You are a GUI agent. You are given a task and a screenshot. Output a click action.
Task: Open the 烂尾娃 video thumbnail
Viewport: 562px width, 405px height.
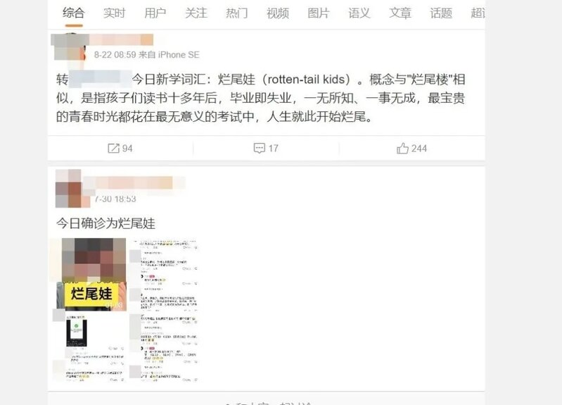(91, 274)
